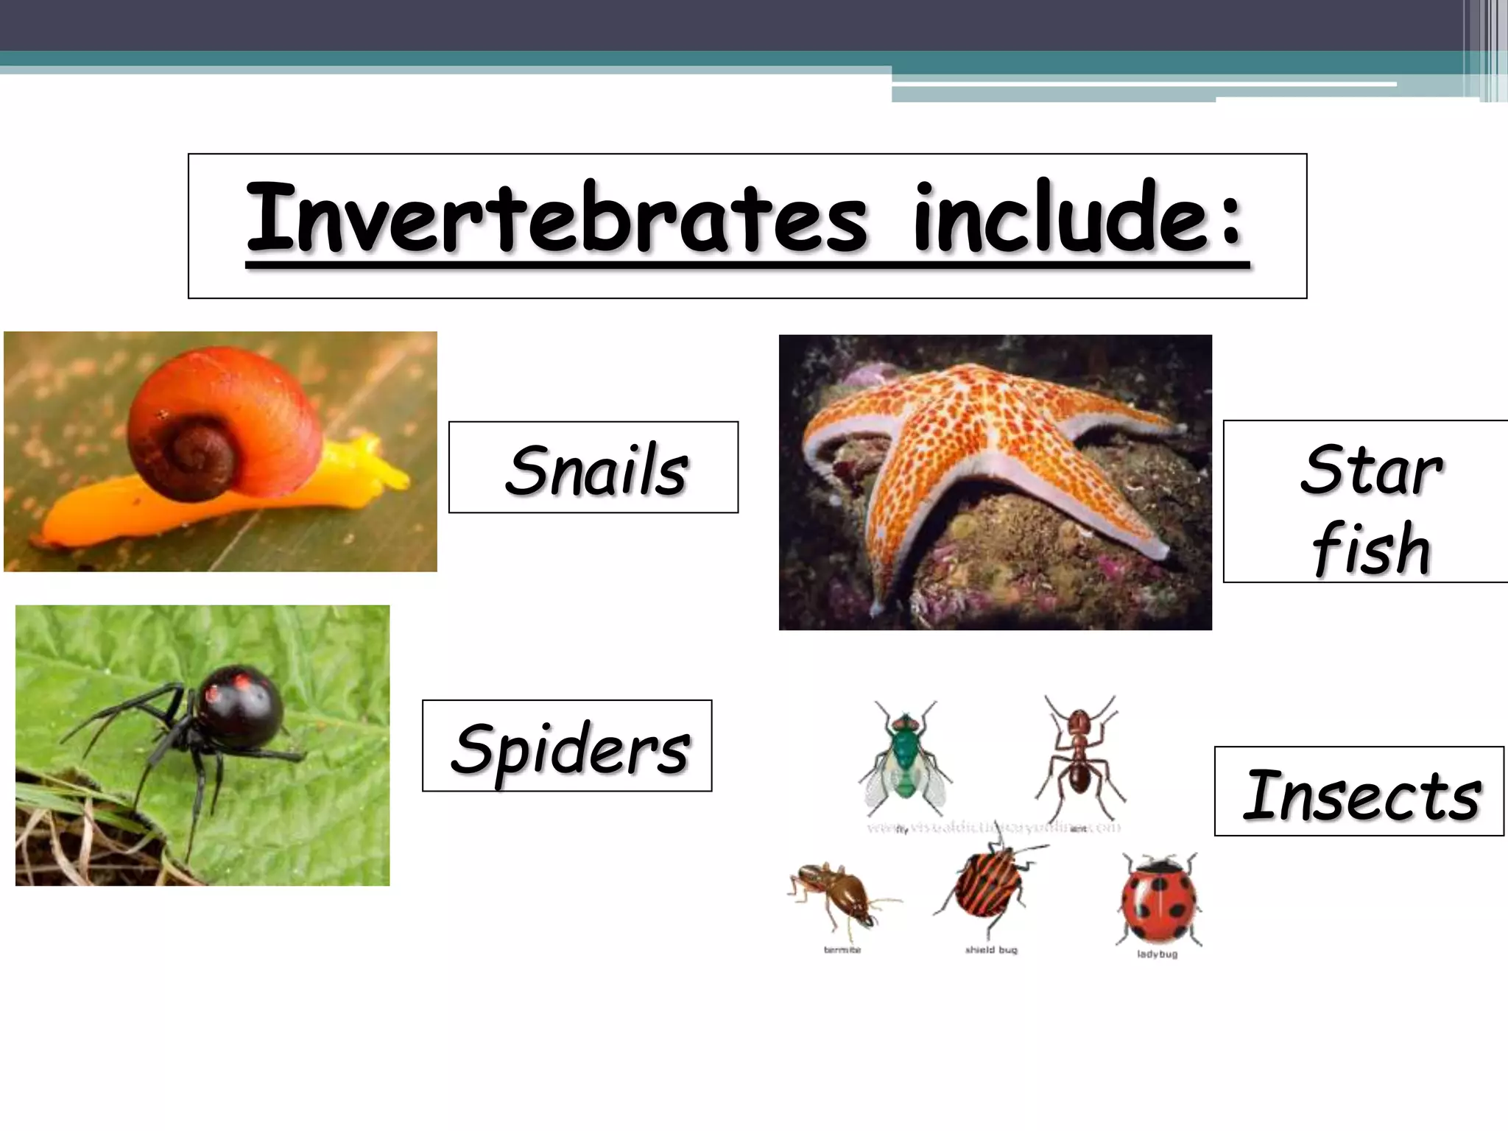1508x1131 pixels.
Task: Click the 'Invertebrates include:' title text
Action: [x=747, y=225]
